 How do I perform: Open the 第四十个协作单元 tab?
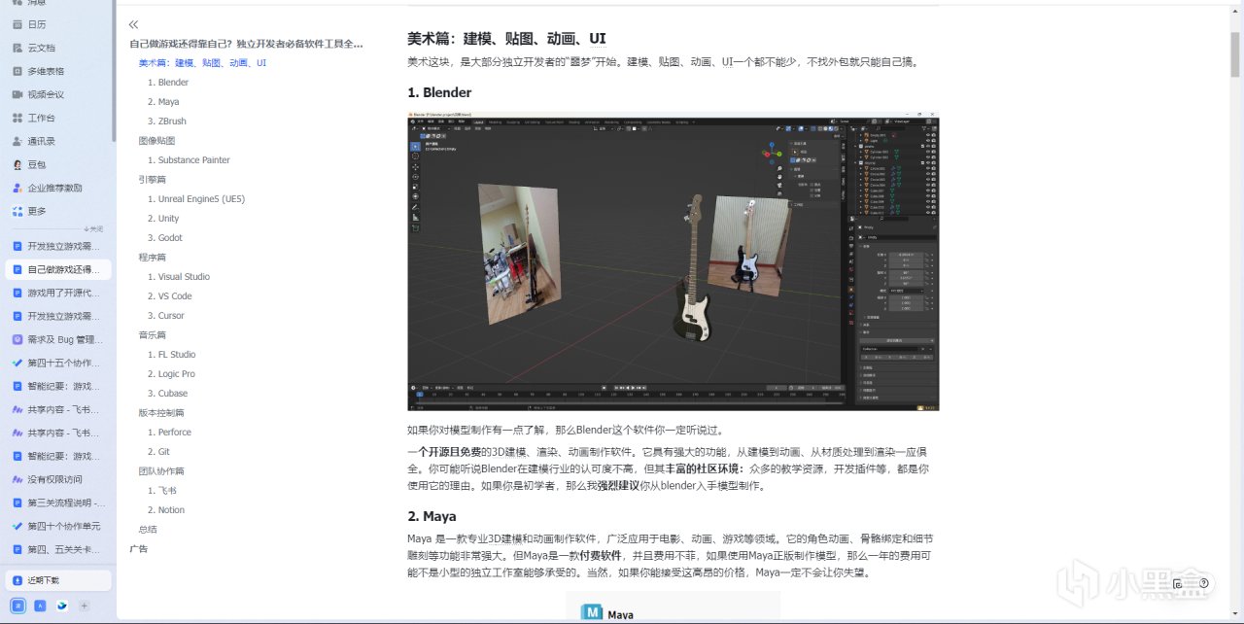pyautogui.click(x=58, y=526)
